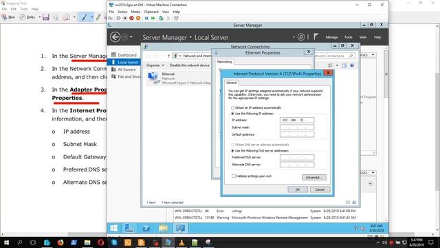This screenshot has width=440, height=248.
Task: Open the Organize dropdown
Action: pyautogui.click(x=155, y=65)
